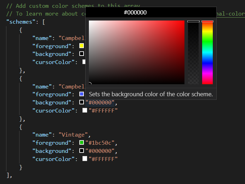Click the "#FFFFFF" value in second Campbell scheme

tap(103, 111)
